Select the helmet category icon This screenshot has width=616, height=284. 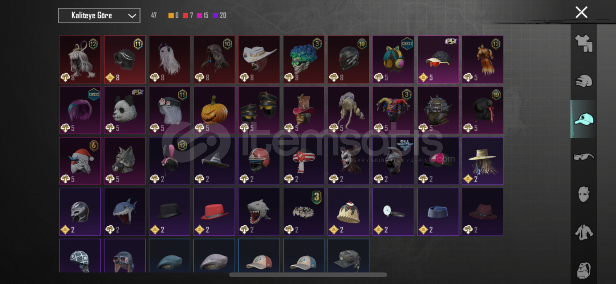point(584,81)
